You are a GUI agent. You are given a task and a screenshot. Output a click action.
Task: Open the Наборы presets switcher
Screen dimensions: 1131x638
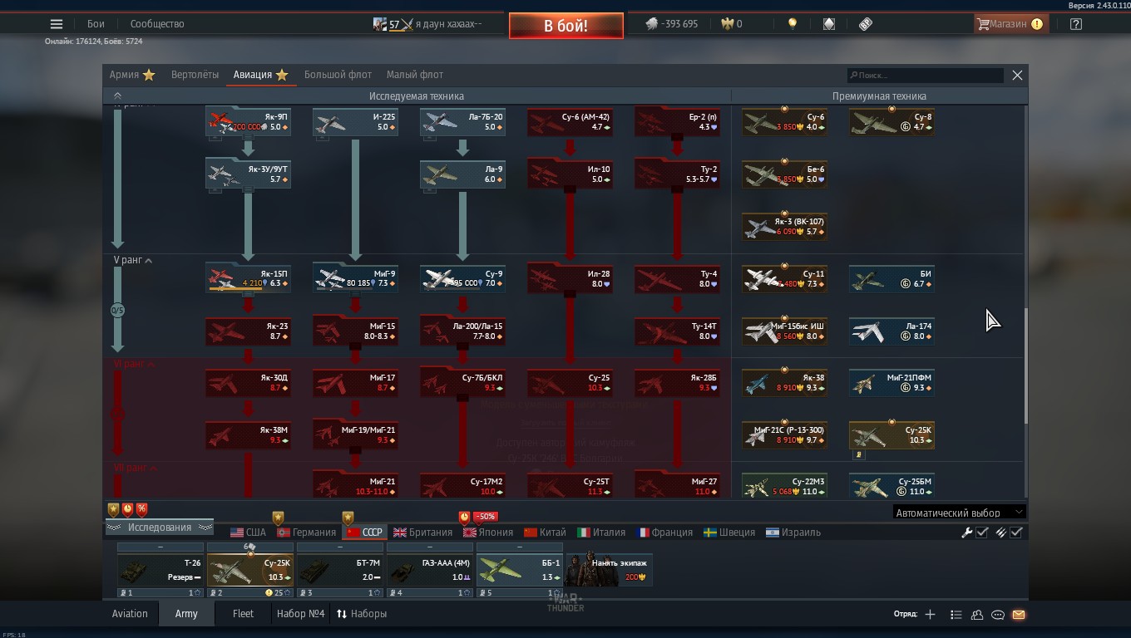tap(361, 614)
